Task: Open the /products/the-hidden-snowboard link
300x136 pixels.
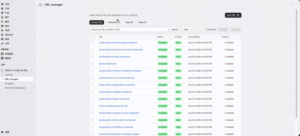Action: [114, 99]
